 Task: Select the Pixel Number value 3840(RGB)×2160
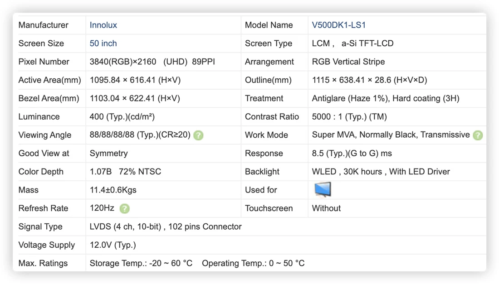(x=123, y=62)
